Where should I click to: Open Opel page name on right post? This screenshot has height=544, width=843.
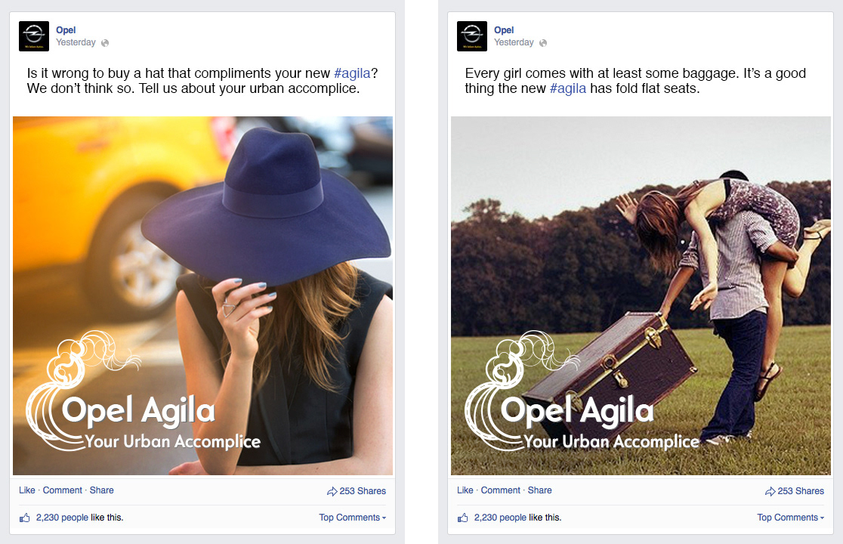pos(504,30)
